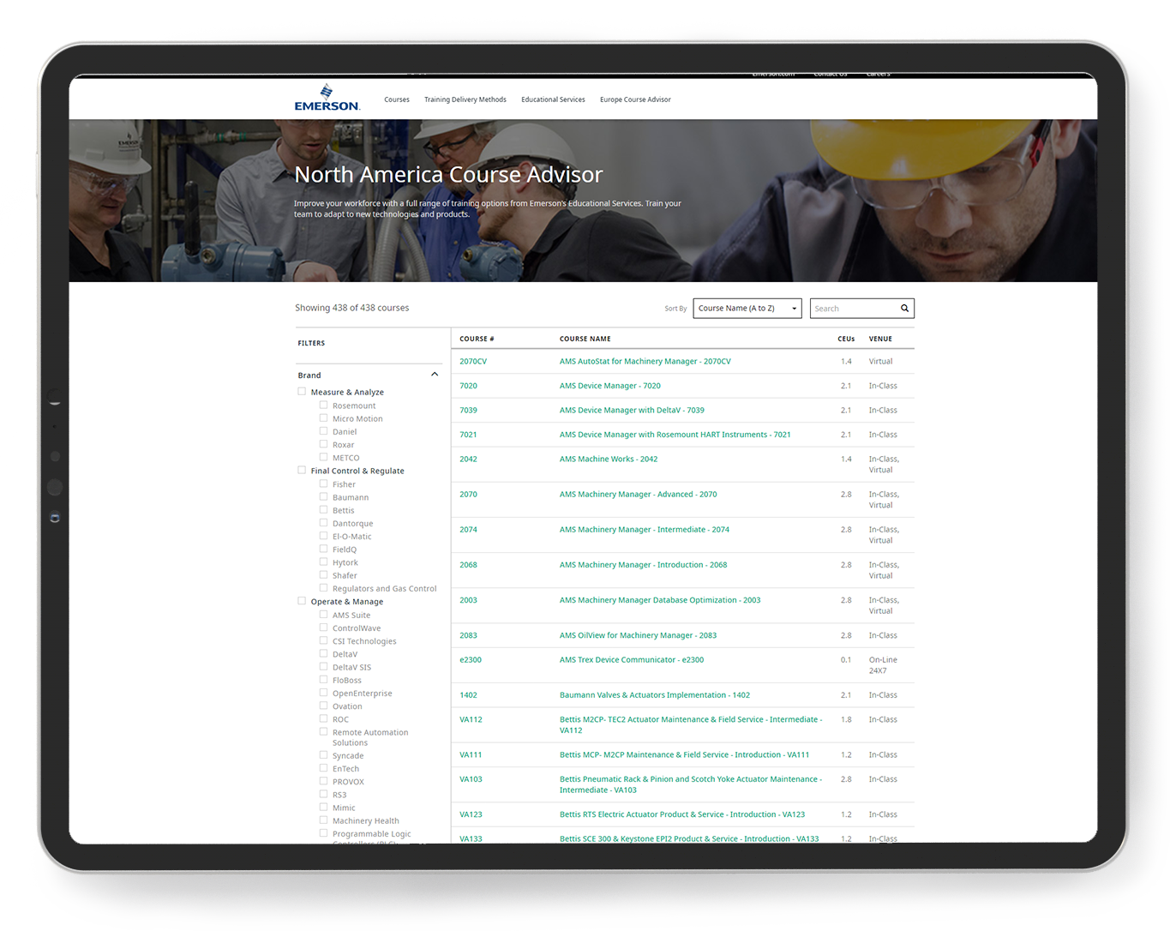
Task: Check Remote Automation Solutions filter
Action: pos(323,732)
